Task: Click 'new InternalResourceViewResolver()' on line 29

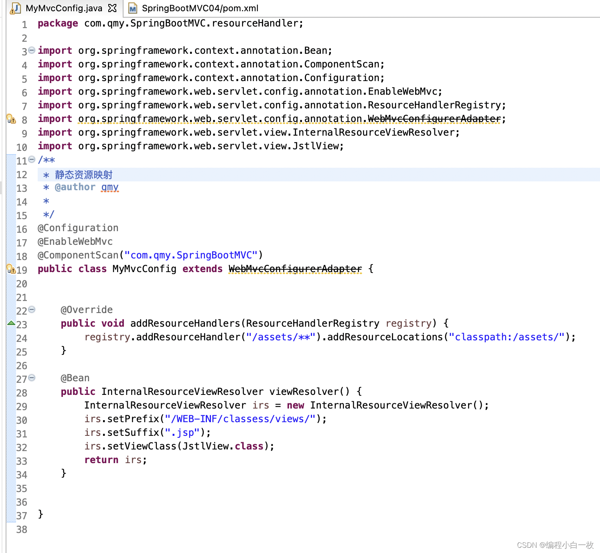Action: tap(385, 405)
